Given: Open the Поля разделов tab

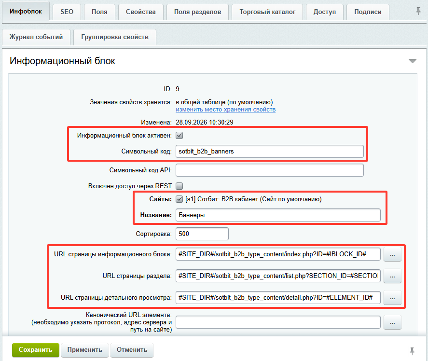Looking at the screenshot, I should coord(198,12).
